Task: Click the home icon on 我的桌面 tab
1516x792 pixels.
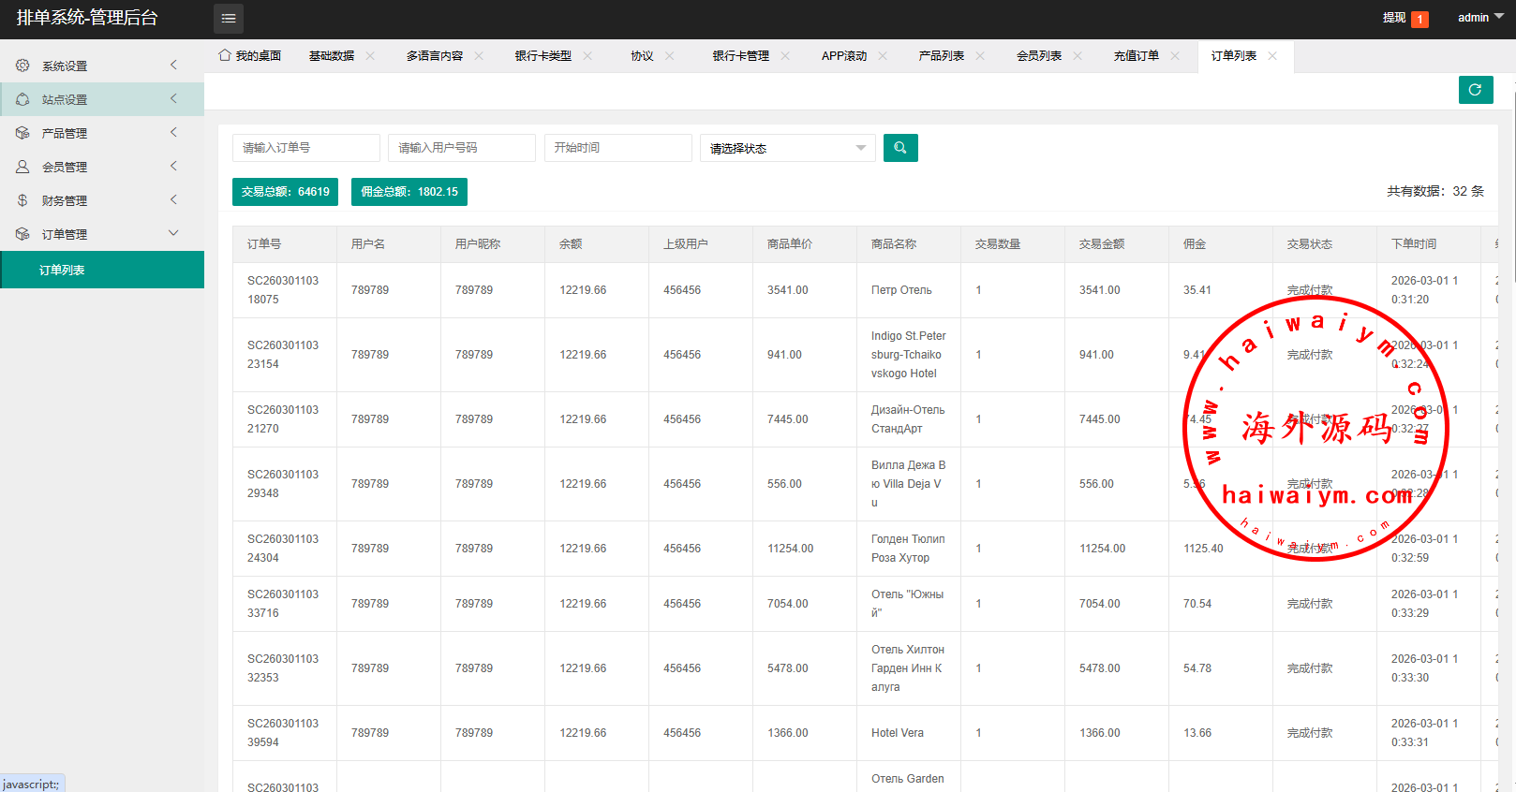Action: (225, 55)
